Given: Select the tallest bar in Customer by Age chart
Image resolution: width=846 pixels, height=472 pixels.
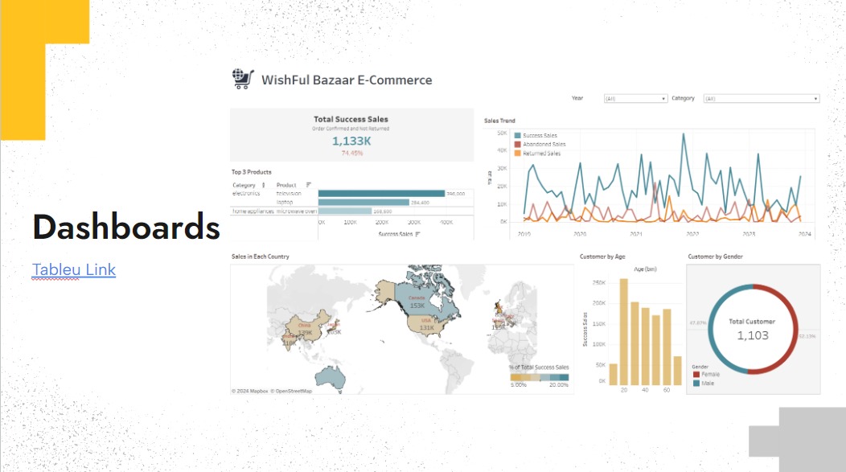Looking at the screenshot, I should click(x=624, y=331).
